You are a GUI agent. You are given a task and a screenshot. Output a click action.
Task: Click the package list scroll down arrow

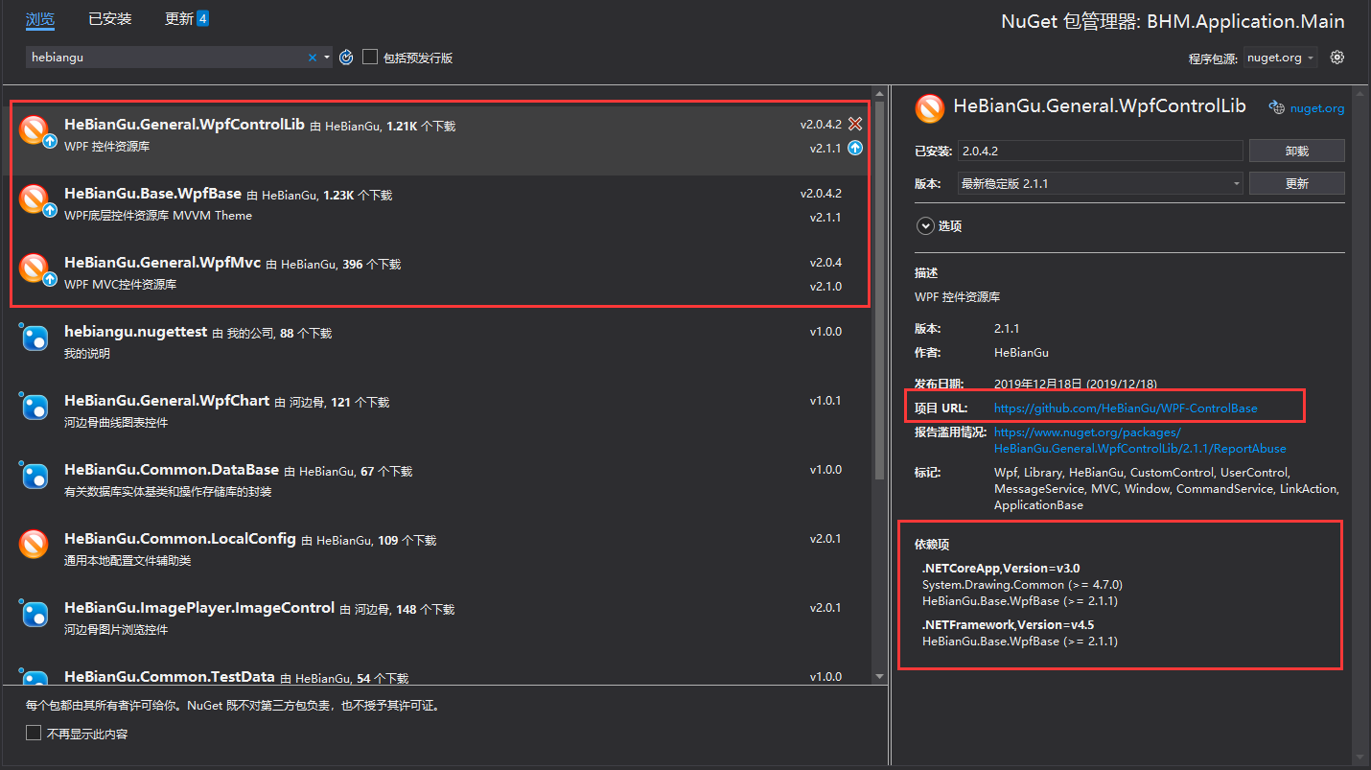click(x=879, y=676)
